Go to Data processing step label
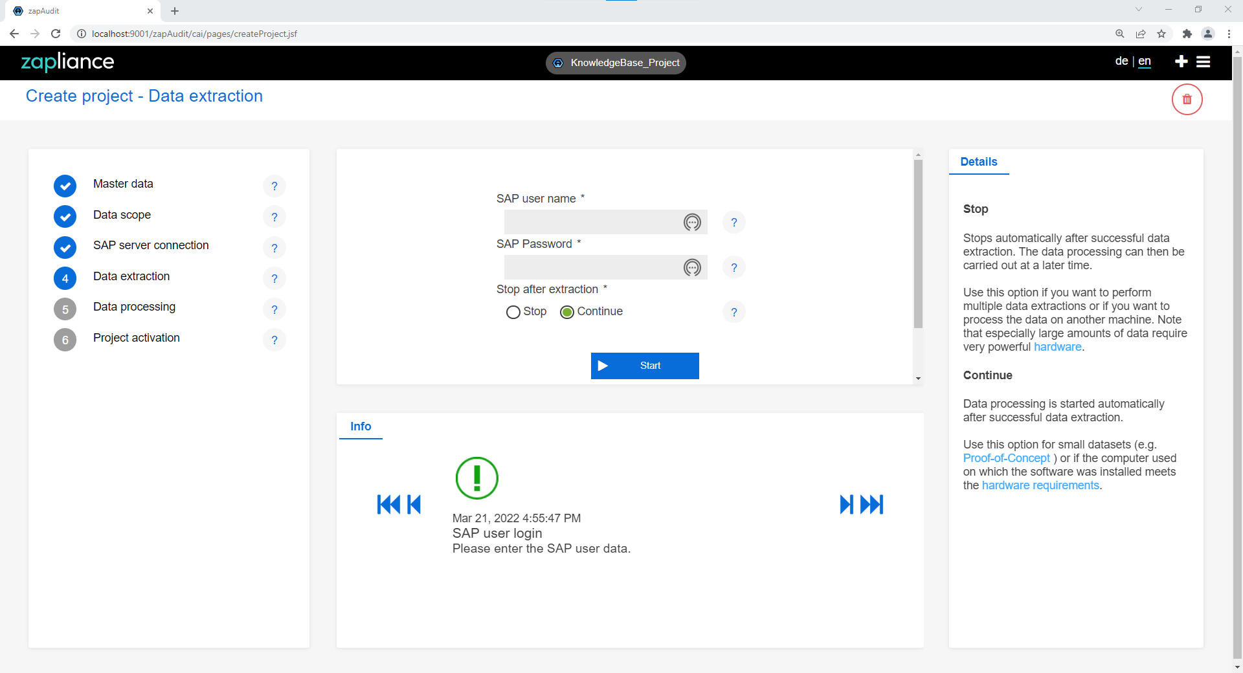 [x=134, y=307]
